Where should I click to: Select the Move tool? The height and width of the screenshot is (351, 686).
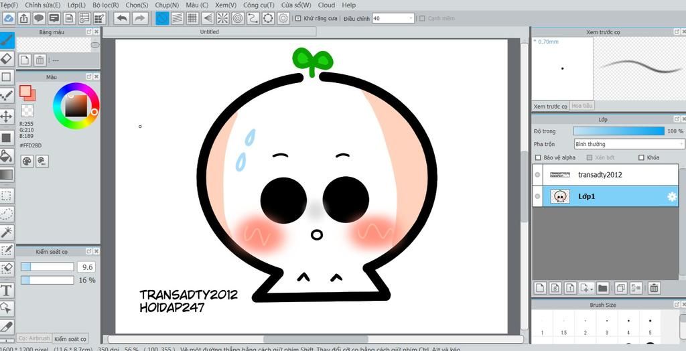pos(7,117)
